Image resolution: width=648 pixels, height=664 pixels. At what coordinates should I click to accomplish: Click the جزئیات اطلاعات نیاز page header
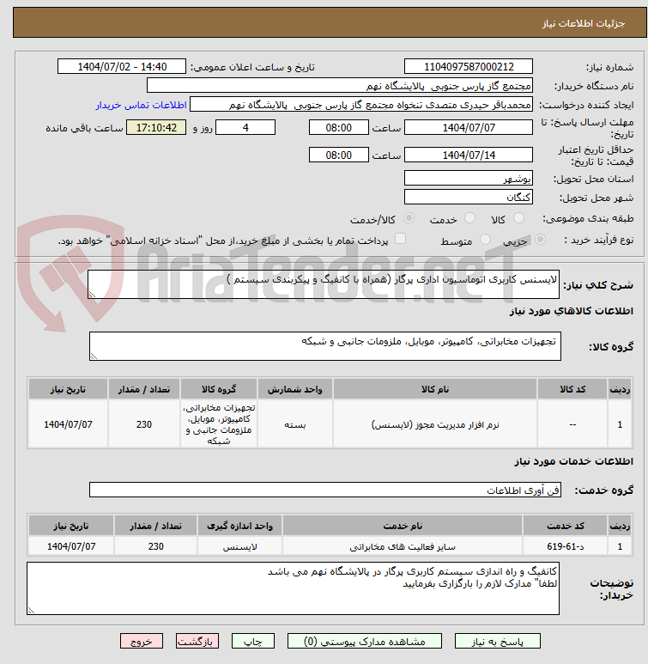pyautogui.click(x=584, y=23)
